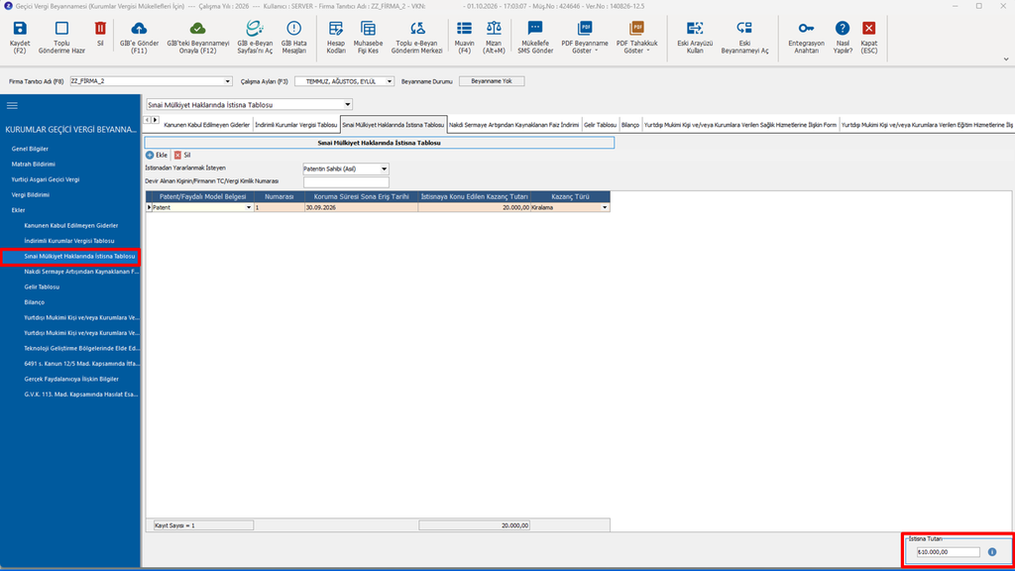
Task: Click the İstisna Tutarı input field
Action: click(949, 552)
